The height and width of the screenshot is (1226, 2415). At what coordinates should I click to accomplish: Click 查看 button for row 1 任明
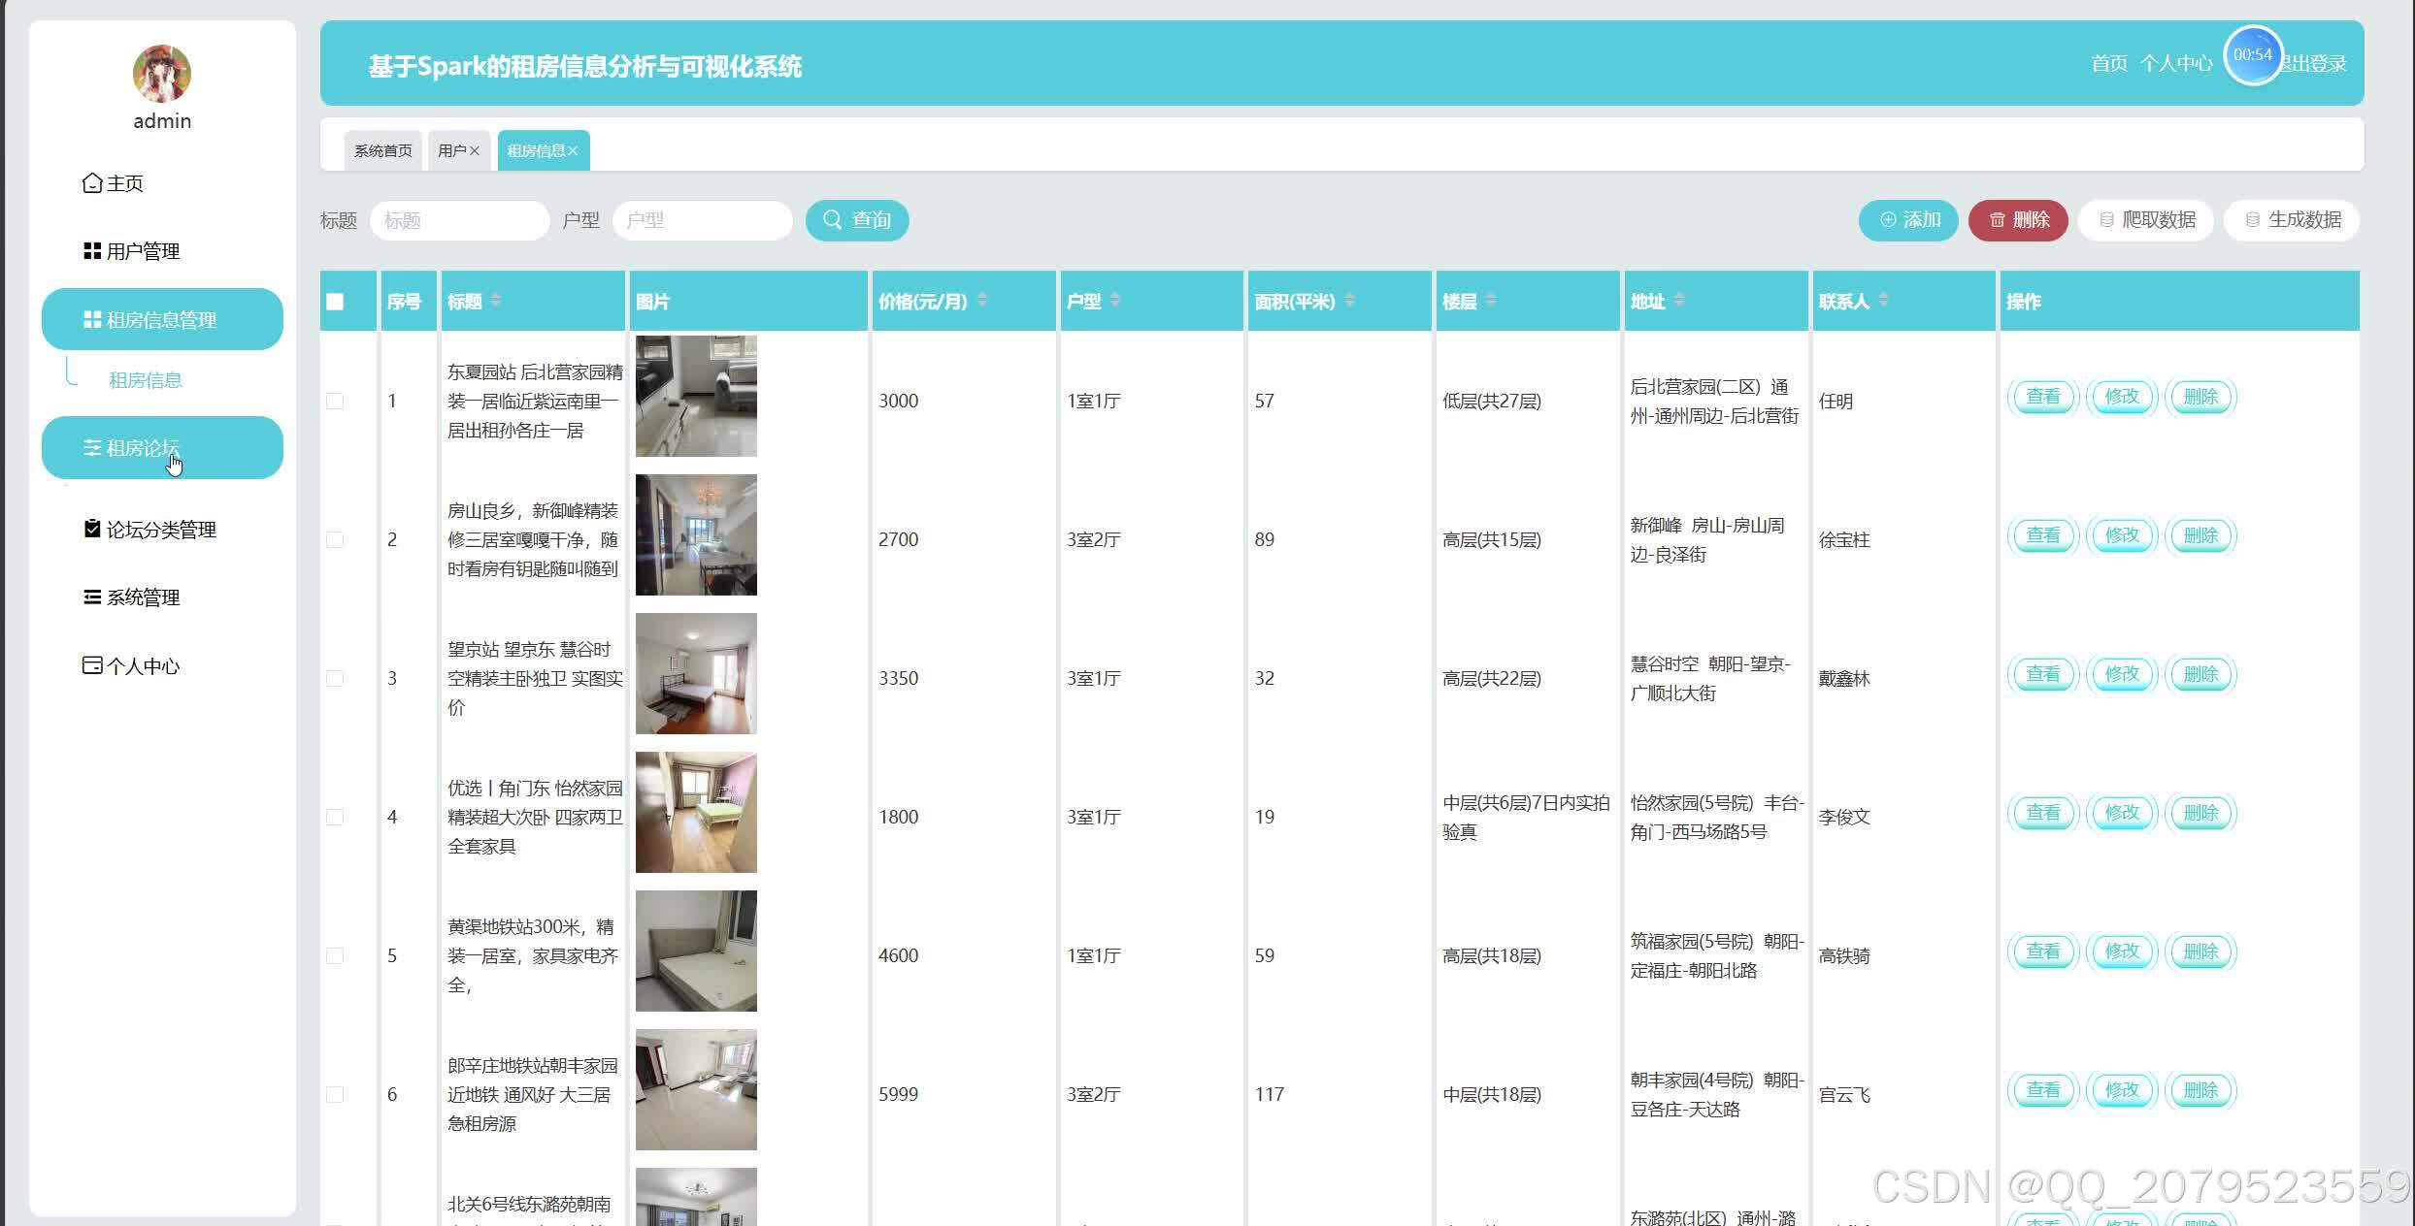[x=2043, y=397]
